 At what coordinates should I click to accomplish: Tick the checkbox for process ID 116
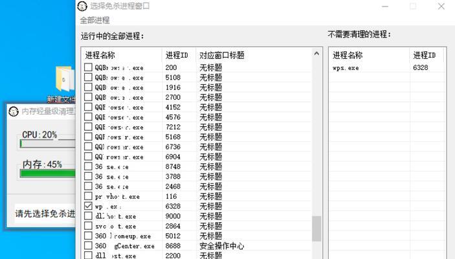[x=88, y=196]
